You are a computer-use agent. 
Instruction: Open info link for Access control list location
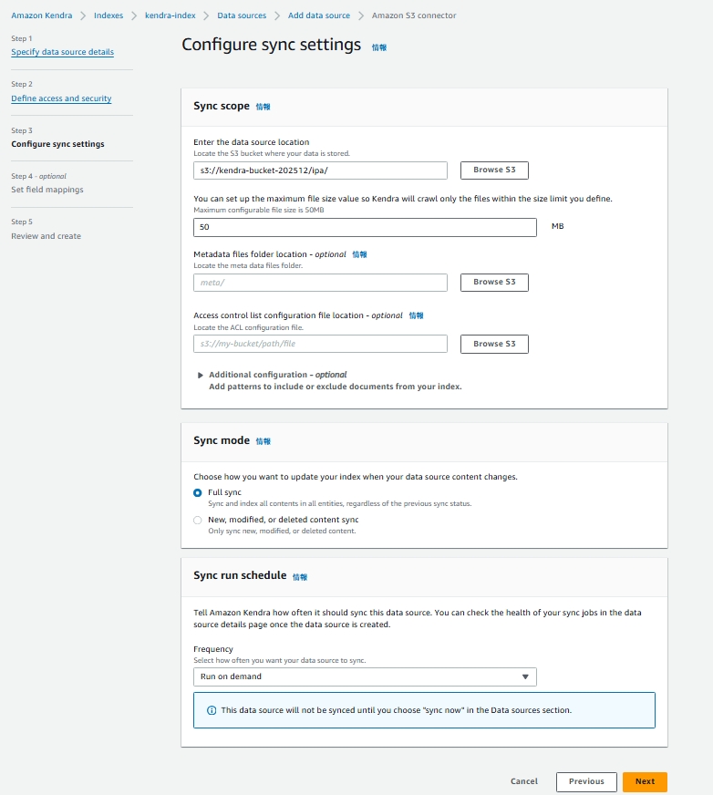coord(416,315)
